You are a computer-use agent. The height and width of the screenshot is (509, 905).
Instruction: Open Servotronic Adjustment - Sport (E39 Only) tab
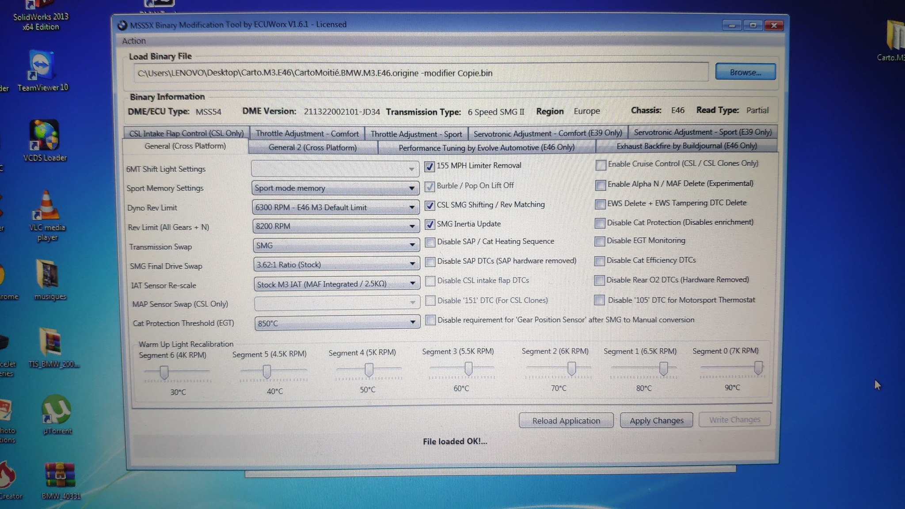pos(703,132)
